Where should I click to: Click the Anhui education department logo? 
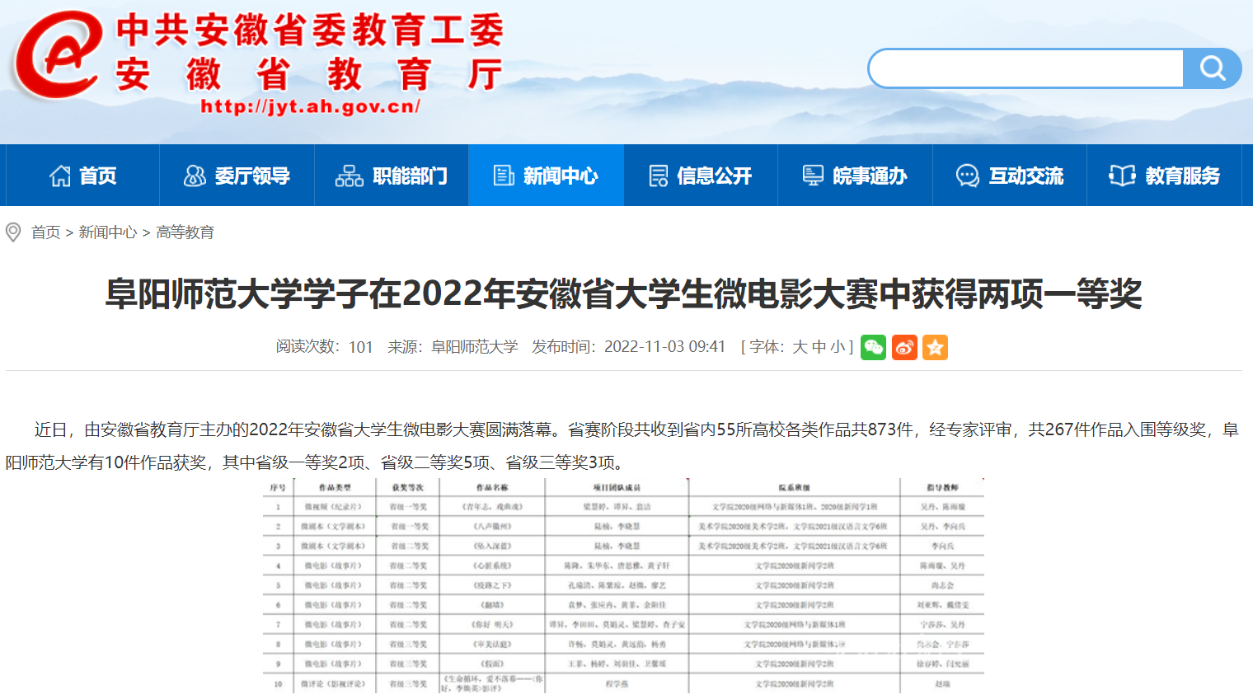tap(56, 56)
